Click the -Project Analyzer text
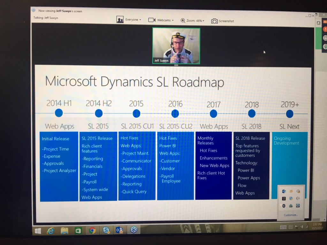Viewport: 327px width, 245px height. (59, 171)
